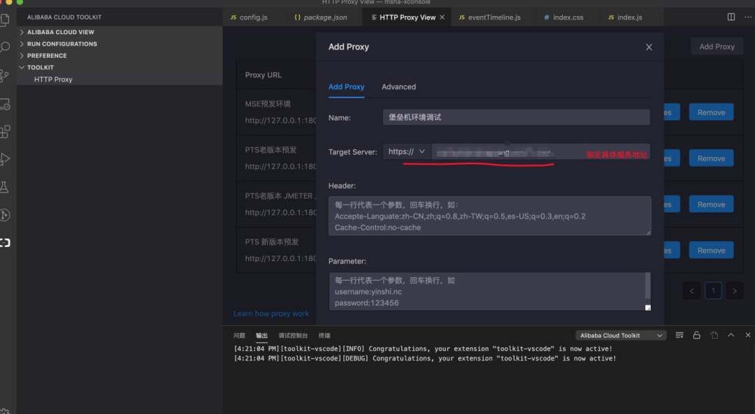This screenshot has height=414, width=755.
Task: Open the Testing flask view
Action: click(x=5, y=187)
